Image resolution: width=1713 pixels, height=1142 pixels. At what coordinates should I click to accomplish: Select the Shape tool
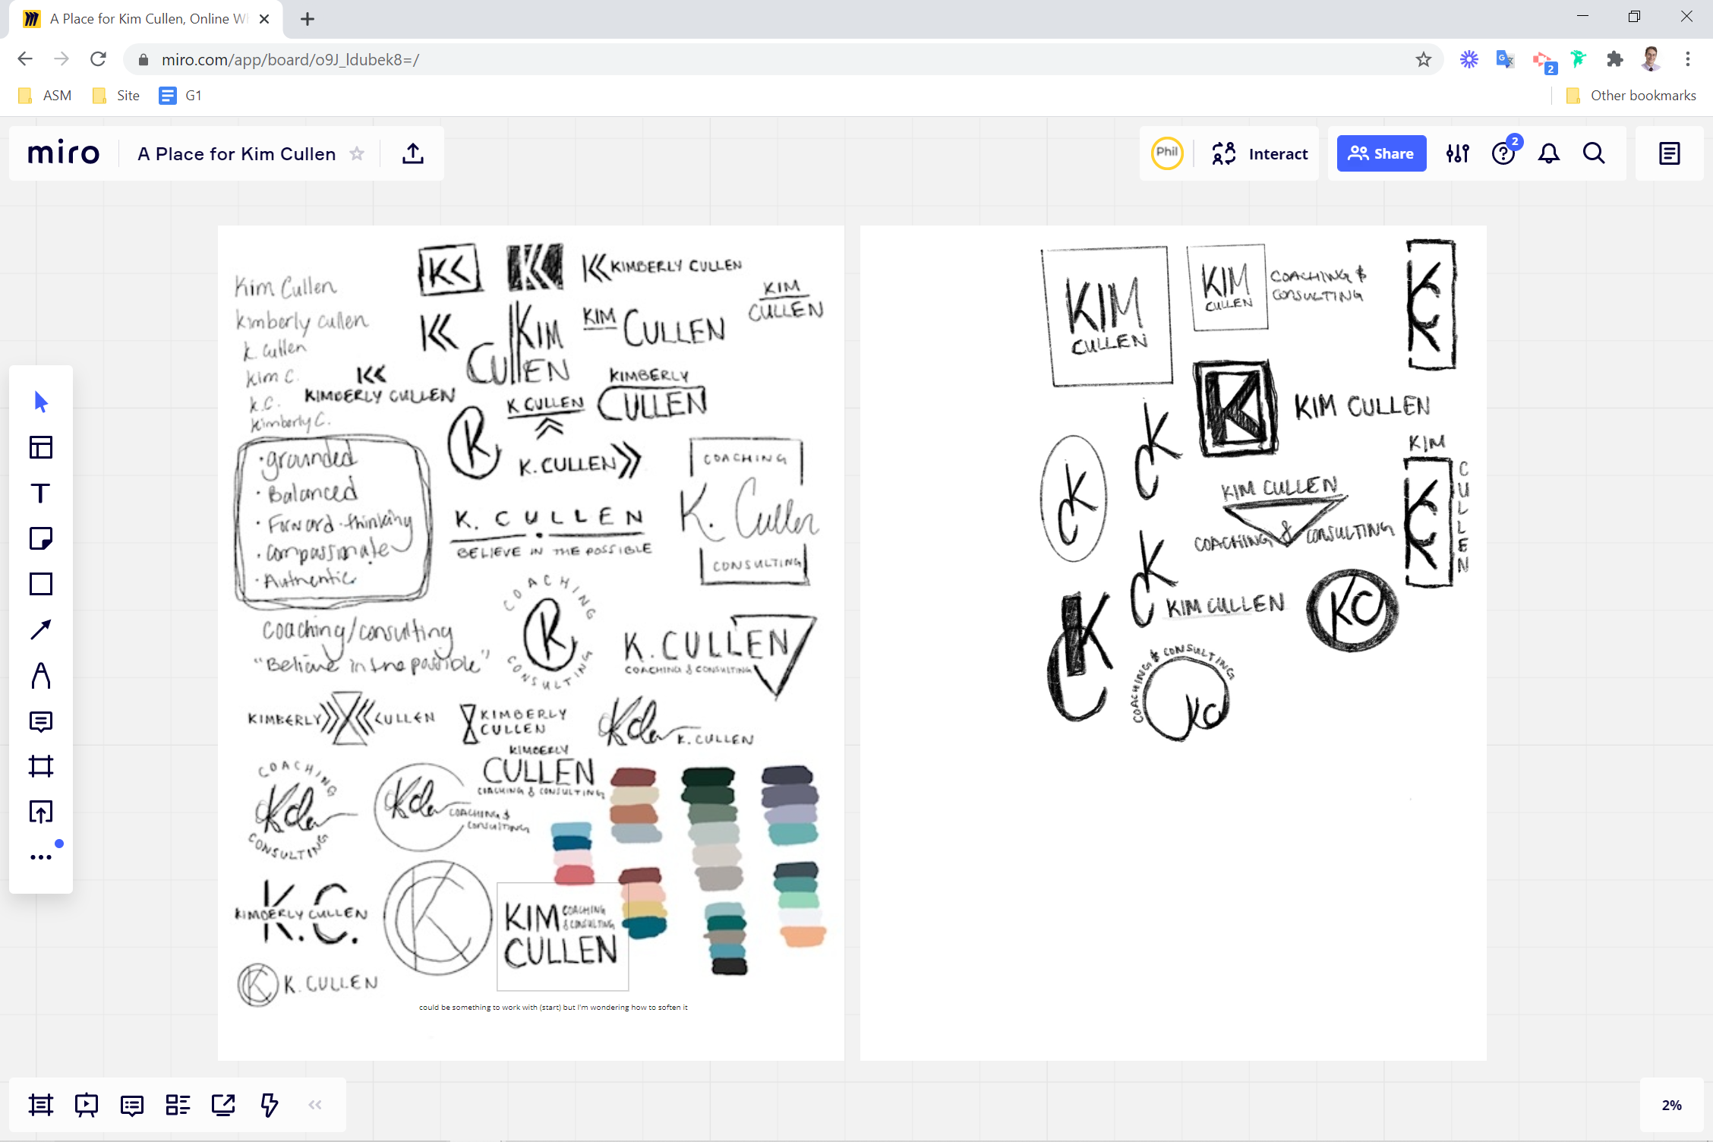pyautogui.click(x=40, y=584)
